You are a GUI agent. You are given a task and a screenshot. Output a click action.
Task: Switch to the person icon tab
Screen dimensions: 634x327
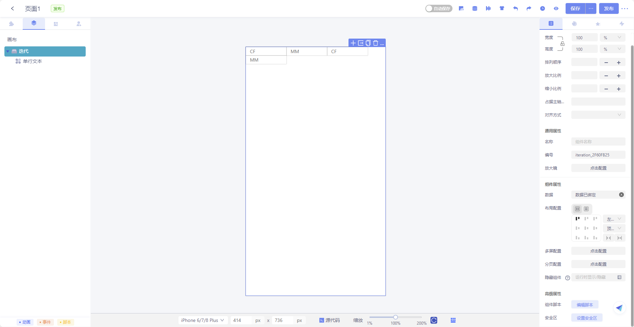coord(79,24)
